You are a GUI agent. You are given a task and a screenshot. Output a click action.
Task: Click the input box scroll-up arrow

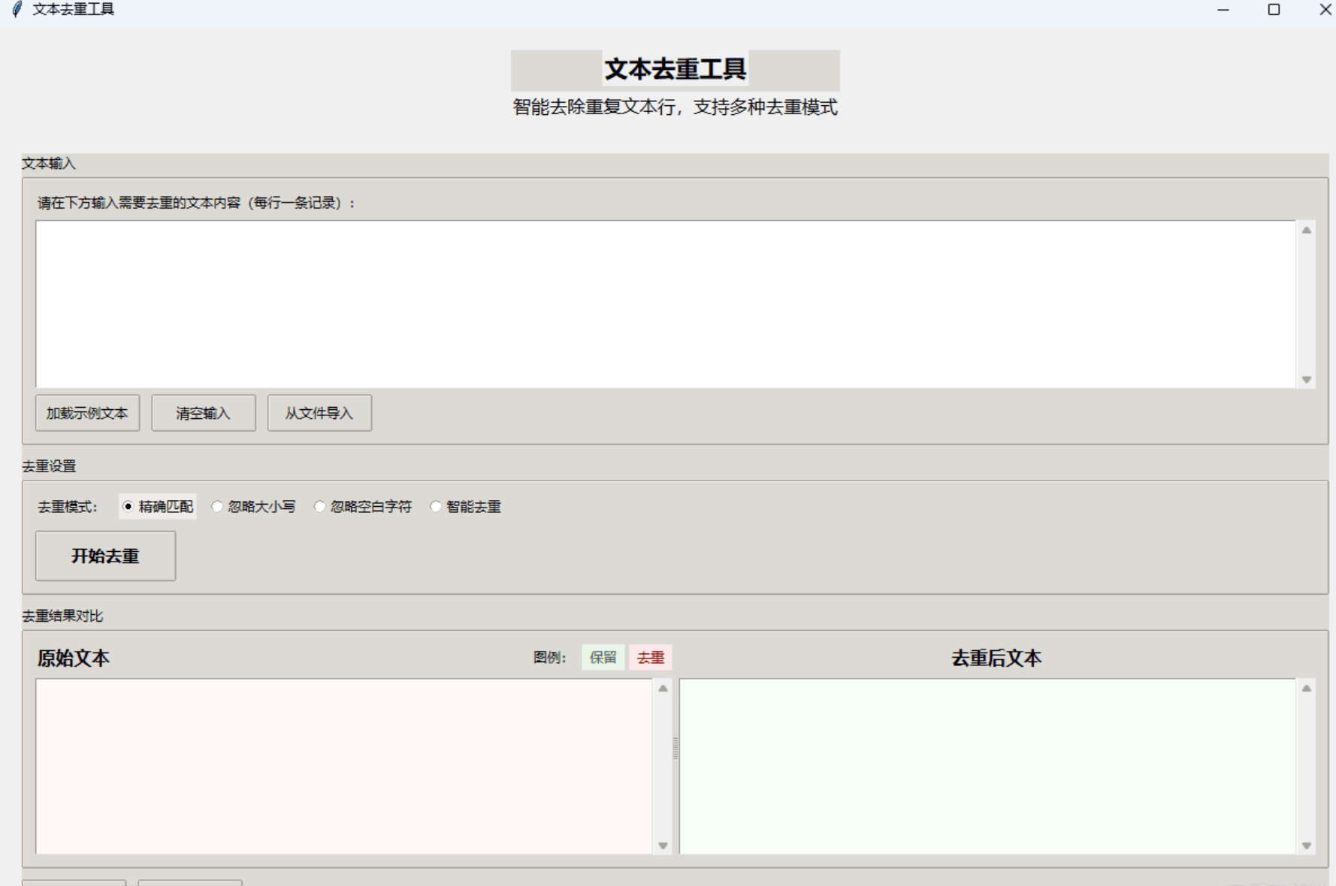click(1307, 231)
